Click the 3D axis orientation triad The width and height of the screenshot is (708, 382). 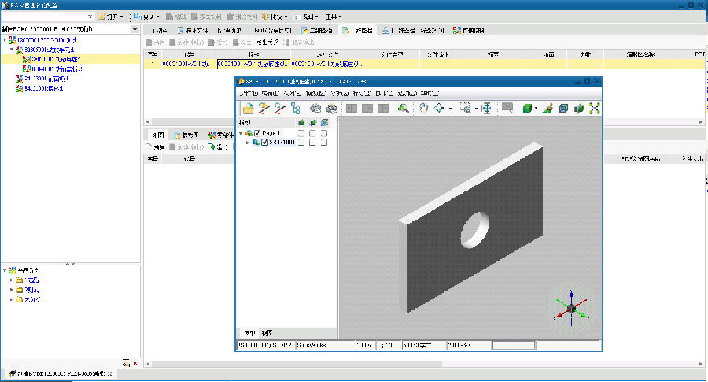(x=572, y=306)
